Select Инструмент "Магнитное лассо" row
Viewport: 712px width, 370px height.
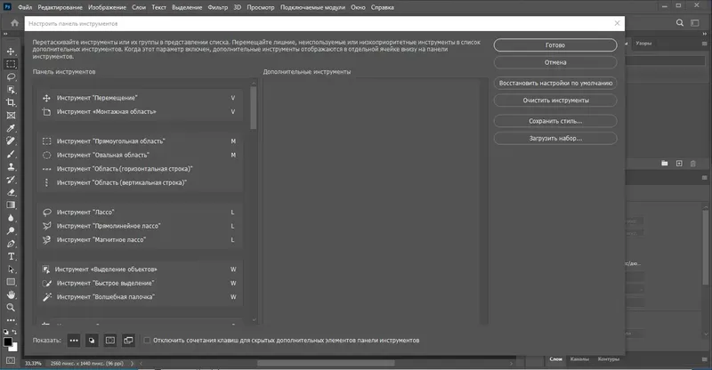(140, 240)
